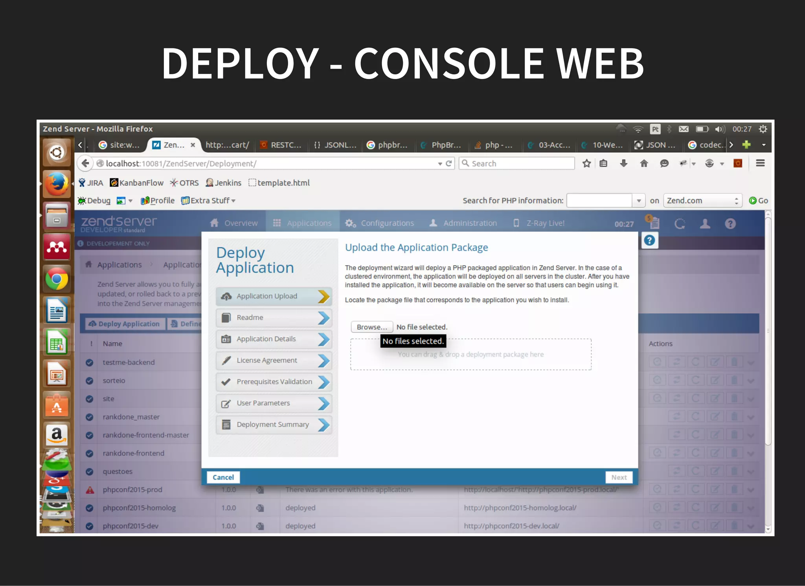Select the License Agreement wizard step
This screenshot has width=805, height=586.
274,360
